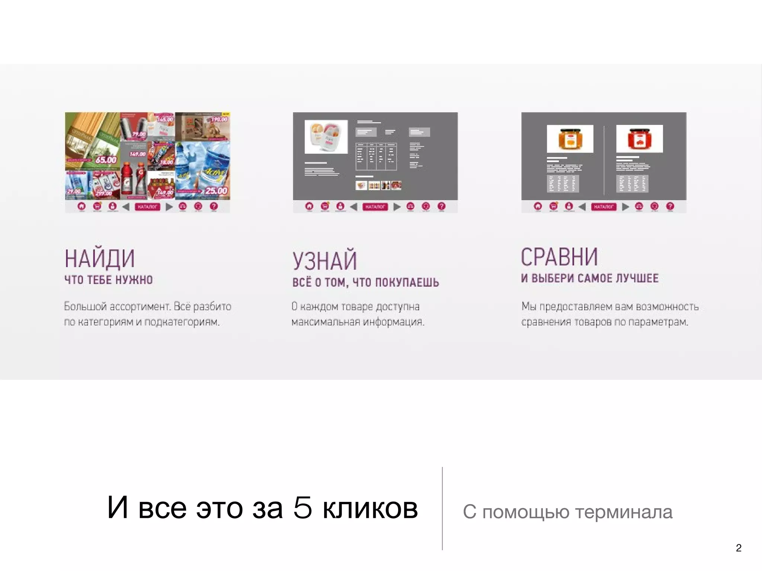Select the orange jam jar thumbnail
The width and height of the screenshot is (762, 571).
pyautogui.click(x=570, y=139)
